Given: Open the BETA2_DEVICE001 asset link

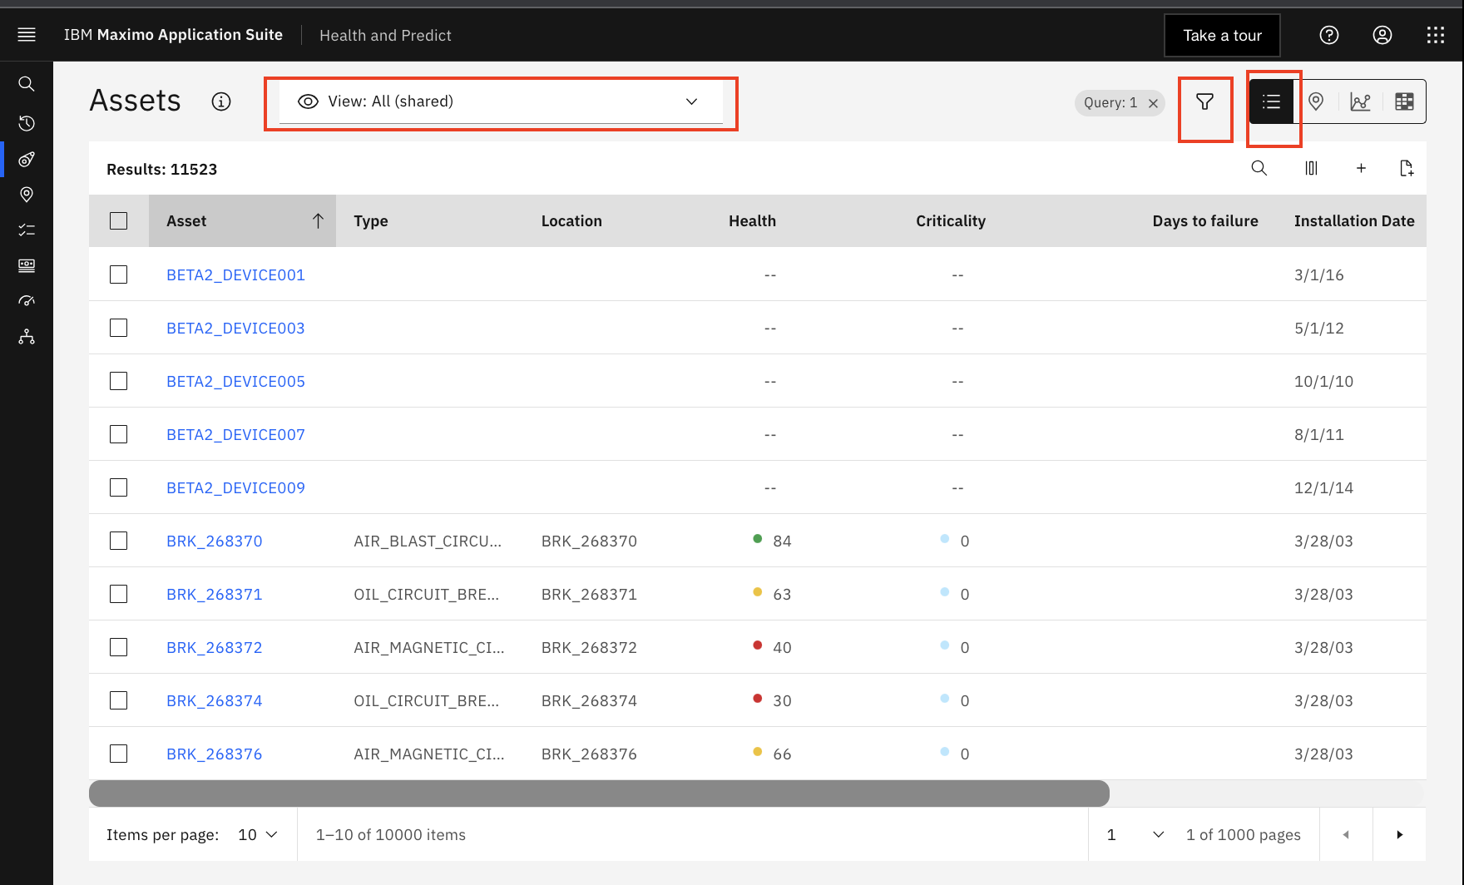Looking at the screenshot, I should 235,274.
